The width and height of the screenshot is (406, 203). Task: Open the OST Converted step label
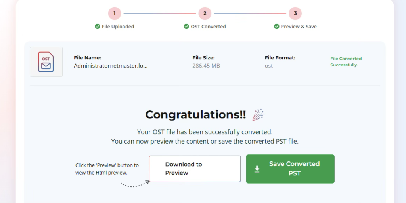(x=208, y=27)
